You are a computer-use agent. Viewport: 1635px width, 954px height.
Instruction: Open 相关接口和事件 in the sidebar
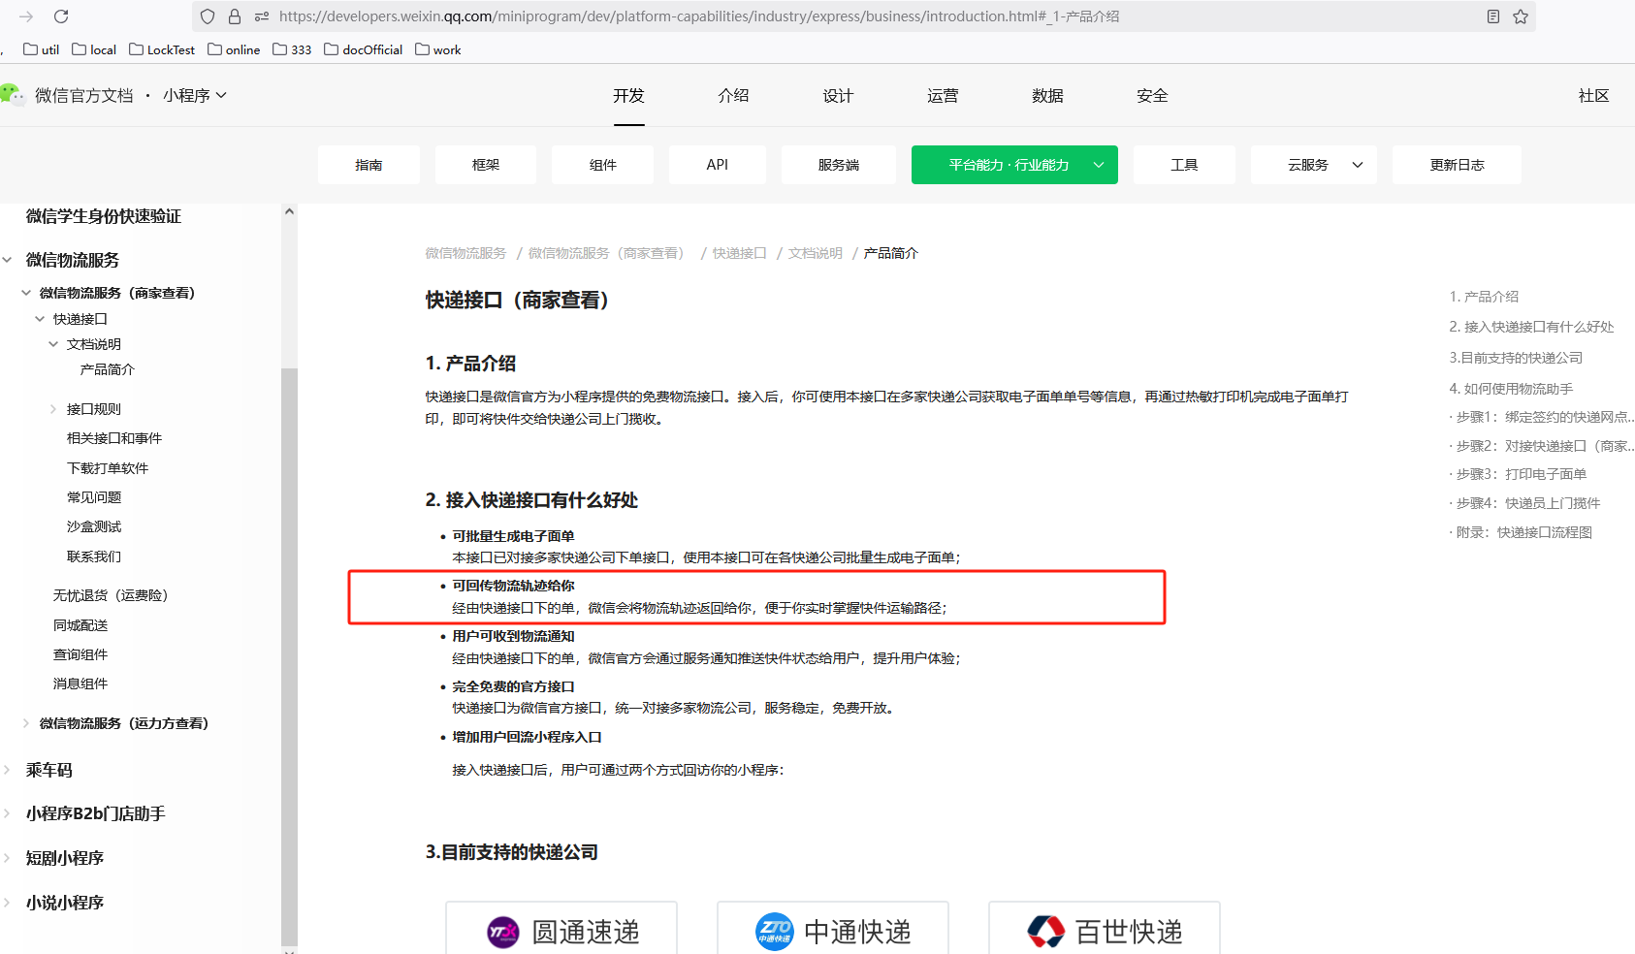(x=114, y=438)
